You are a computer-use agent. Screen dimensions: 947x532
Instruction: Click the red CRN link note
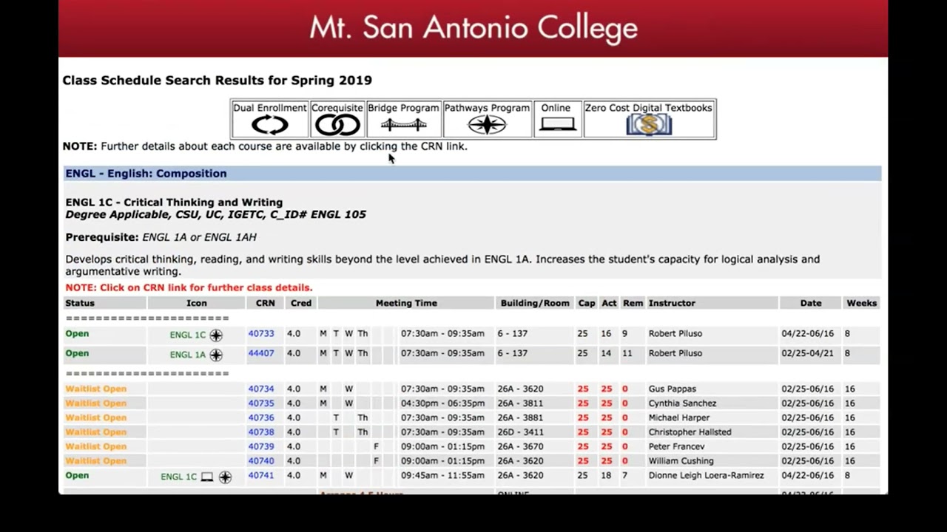click(189, 287)
